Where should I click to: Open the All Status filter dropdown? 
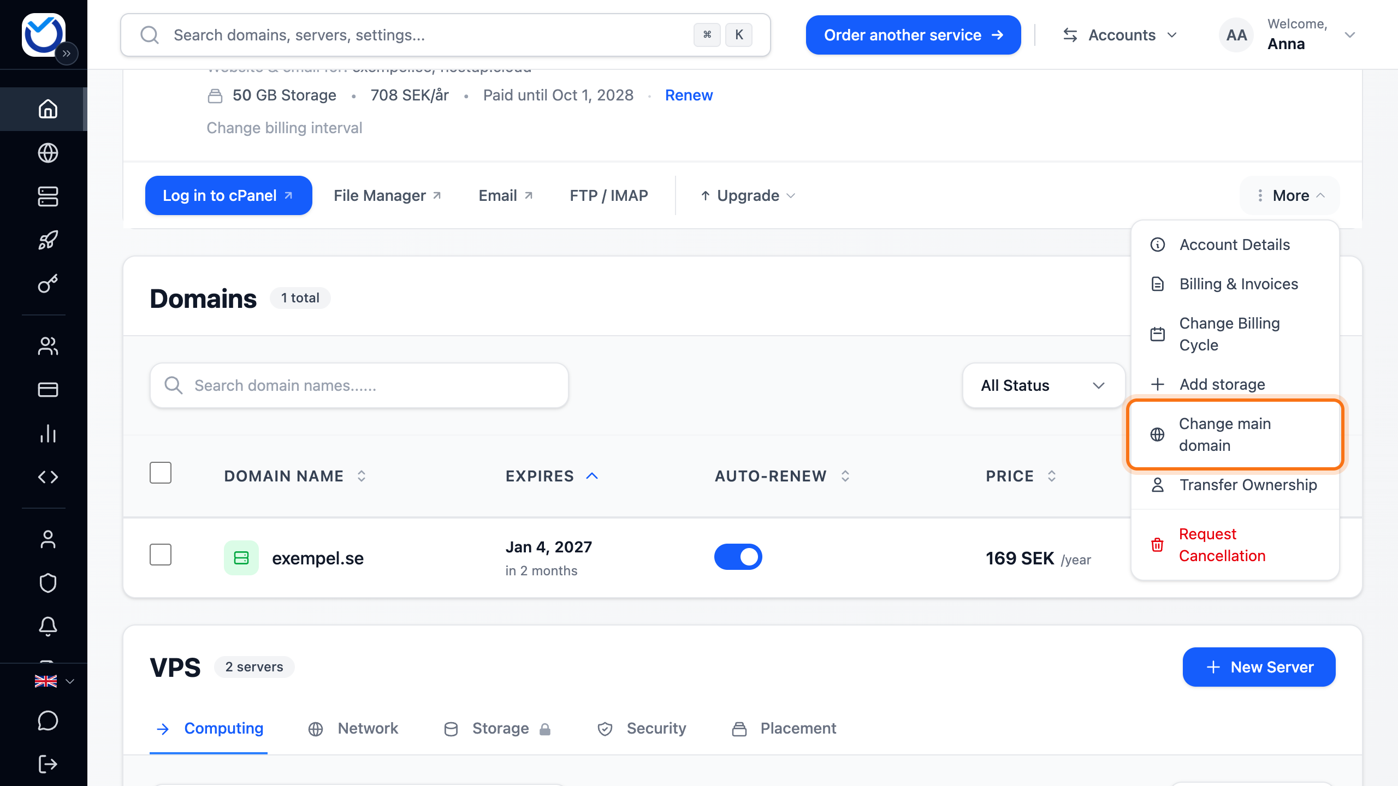1043,385
